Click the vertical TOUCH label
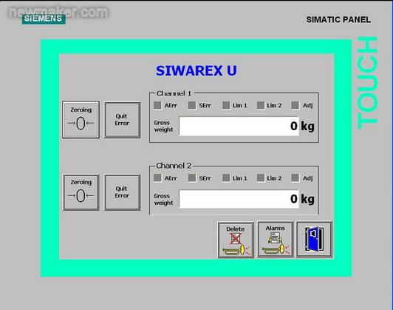Image resolution: width=393 pixels, height=310 pixels. [367, 83]
